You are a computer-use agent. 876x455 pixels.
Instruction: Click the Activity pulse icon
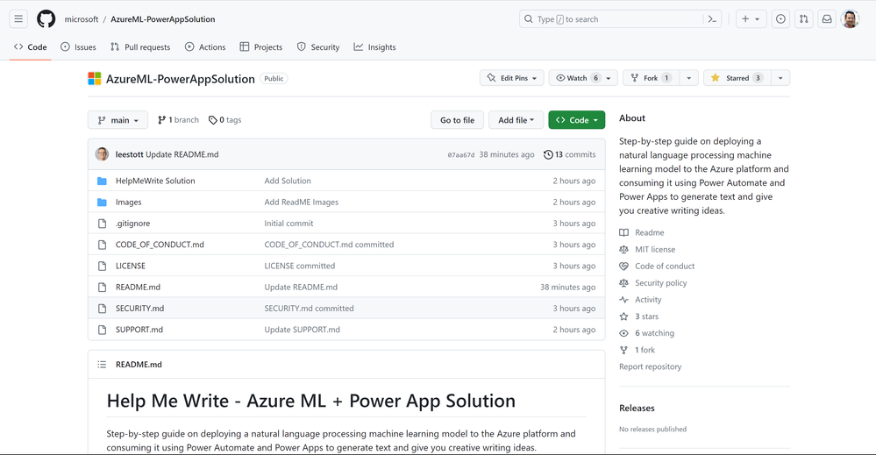(624, 300)
